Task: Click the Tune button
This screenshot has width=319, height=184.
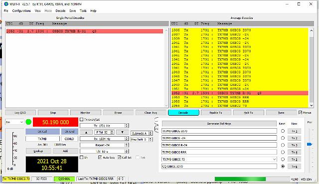Action: [x=281, y=113]
